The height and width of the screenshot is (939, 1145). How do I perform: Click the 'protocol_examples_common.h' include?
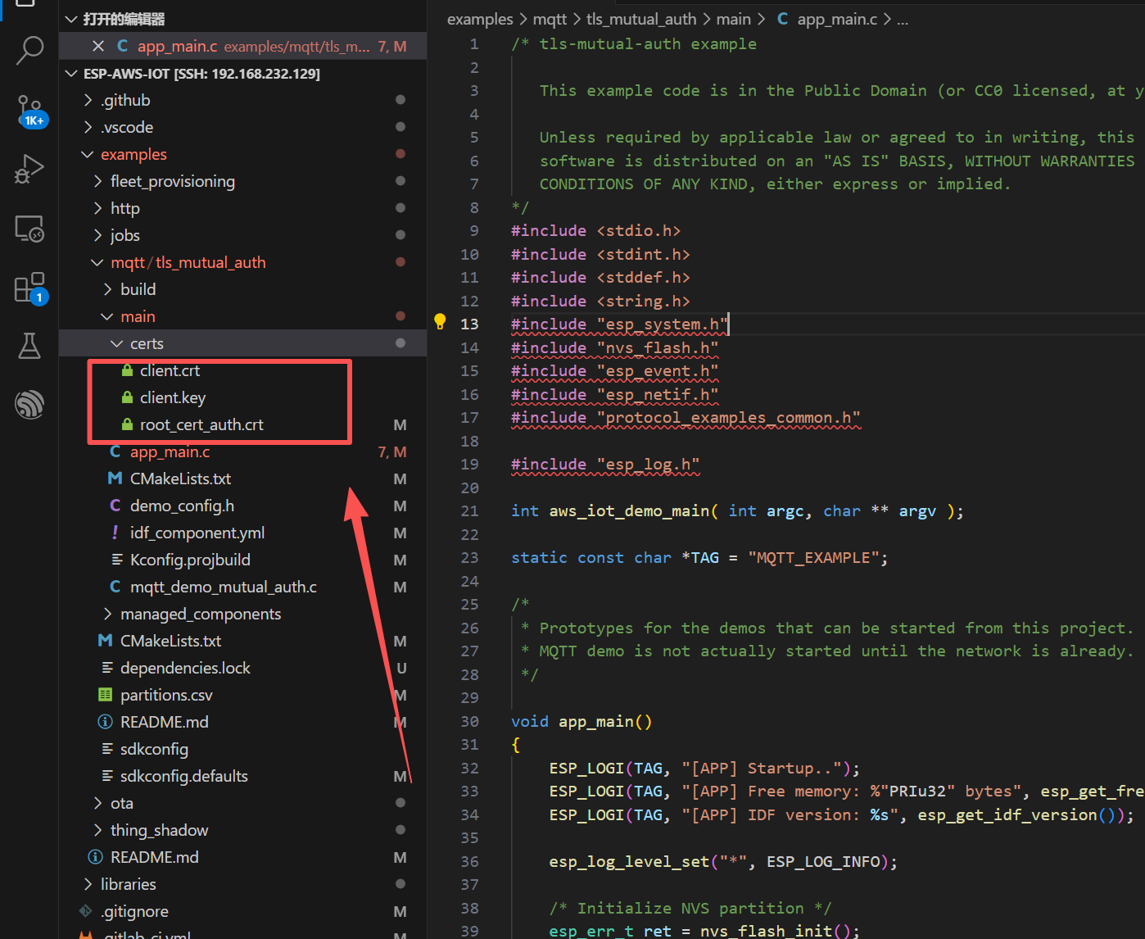(x=686, y=418)
